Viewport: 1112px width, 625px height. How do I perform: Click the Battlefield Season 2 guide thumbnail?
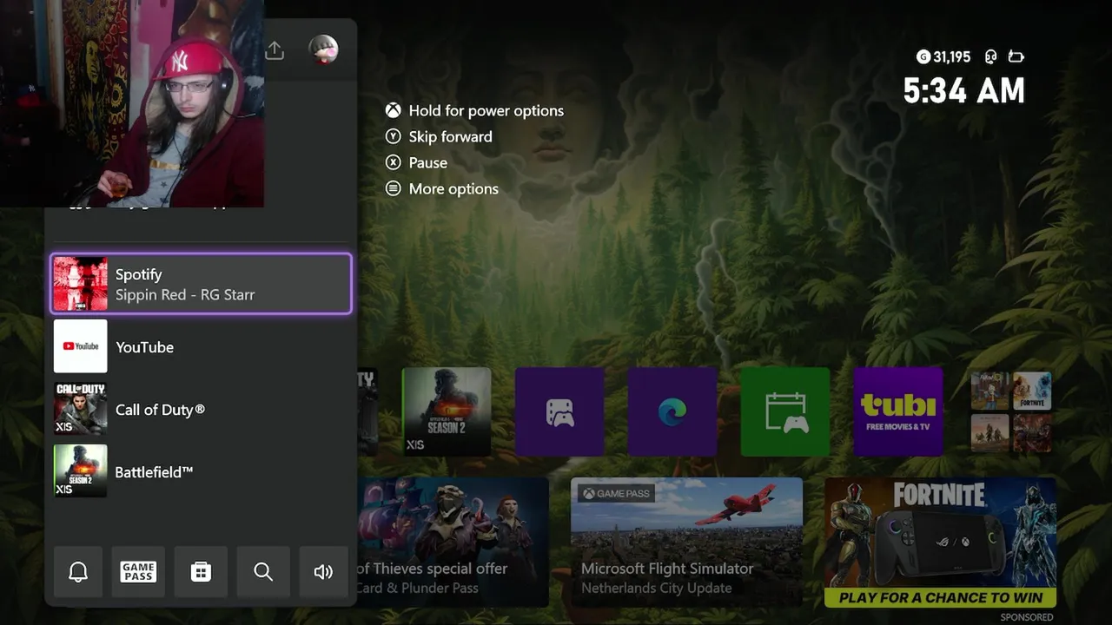(81, 471)
